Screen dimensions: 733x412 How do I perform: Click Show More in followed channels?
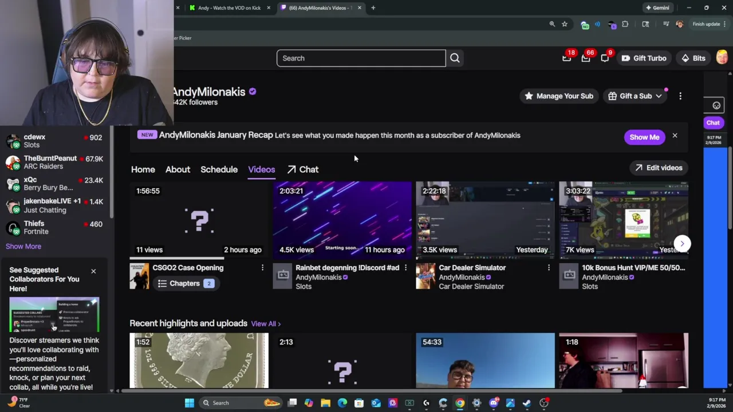tap(23, 246)
